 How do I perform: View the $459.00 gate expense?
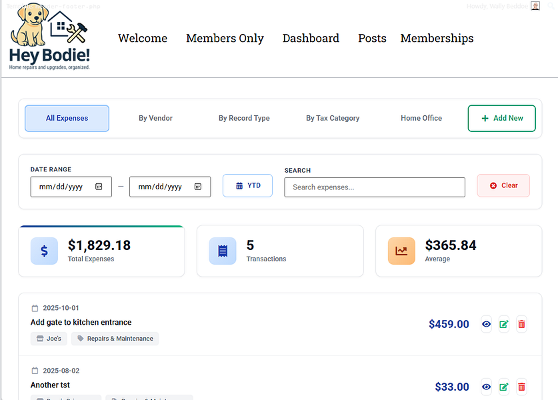(x=487, y=324)
